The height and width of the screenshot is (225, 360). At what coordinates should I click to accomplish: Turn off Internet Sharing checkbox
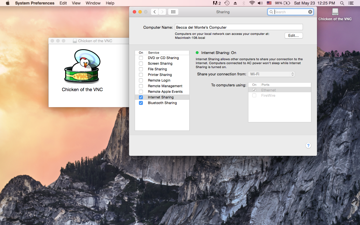pos(141,97)
